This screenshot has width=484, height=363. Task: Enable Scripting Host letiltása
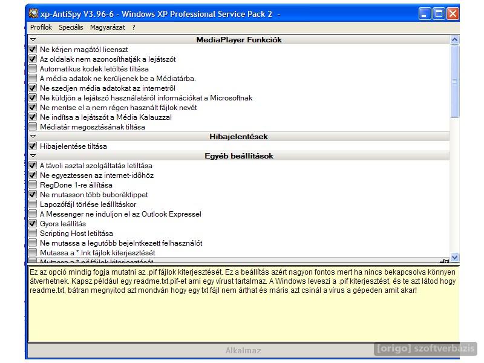pyautogui.click(x=33, y=233)
